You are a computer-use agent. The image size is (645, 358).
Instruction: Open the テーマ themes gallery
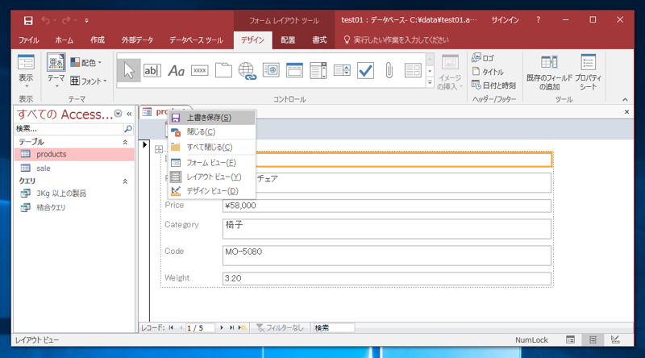click(56, 71)
